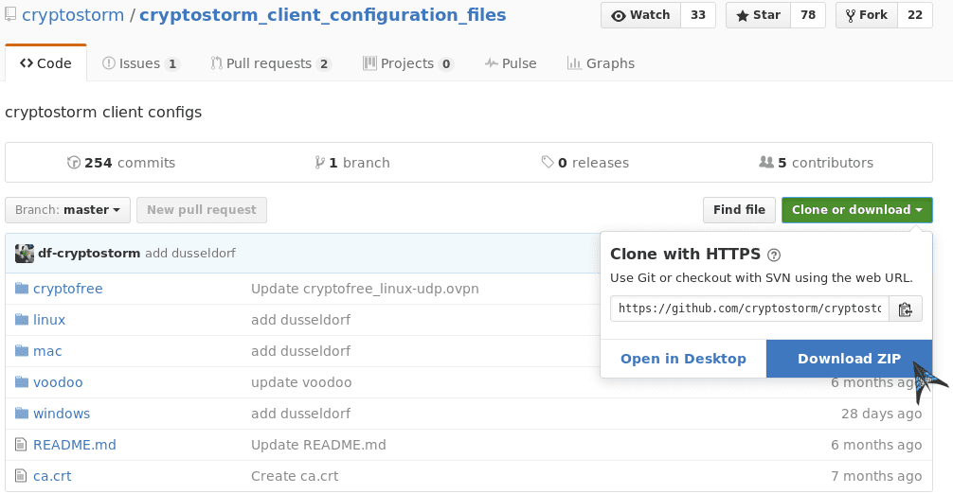Switch to the Code tab
This screenshot has height=494, width=953.
click(x=45, y=63)
